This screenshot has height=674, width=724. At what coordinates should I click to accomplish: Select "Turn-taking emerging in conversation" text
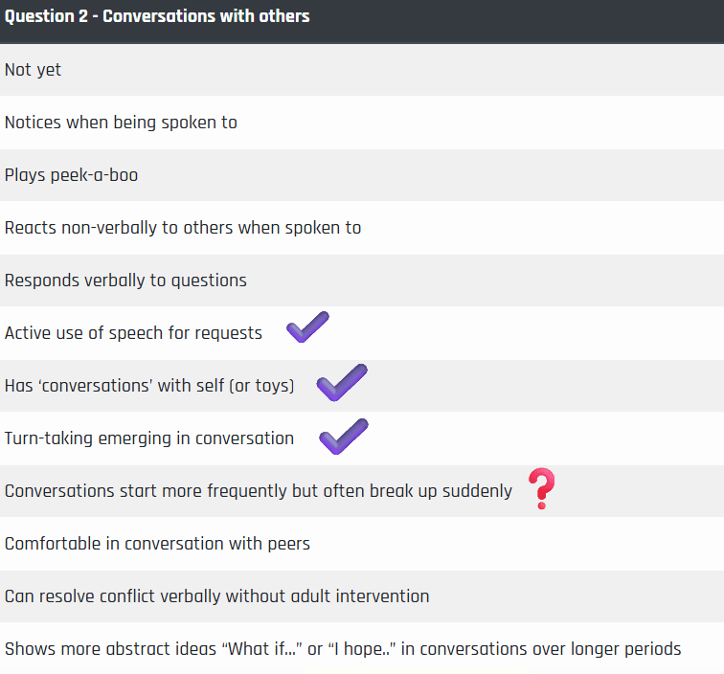149,438
